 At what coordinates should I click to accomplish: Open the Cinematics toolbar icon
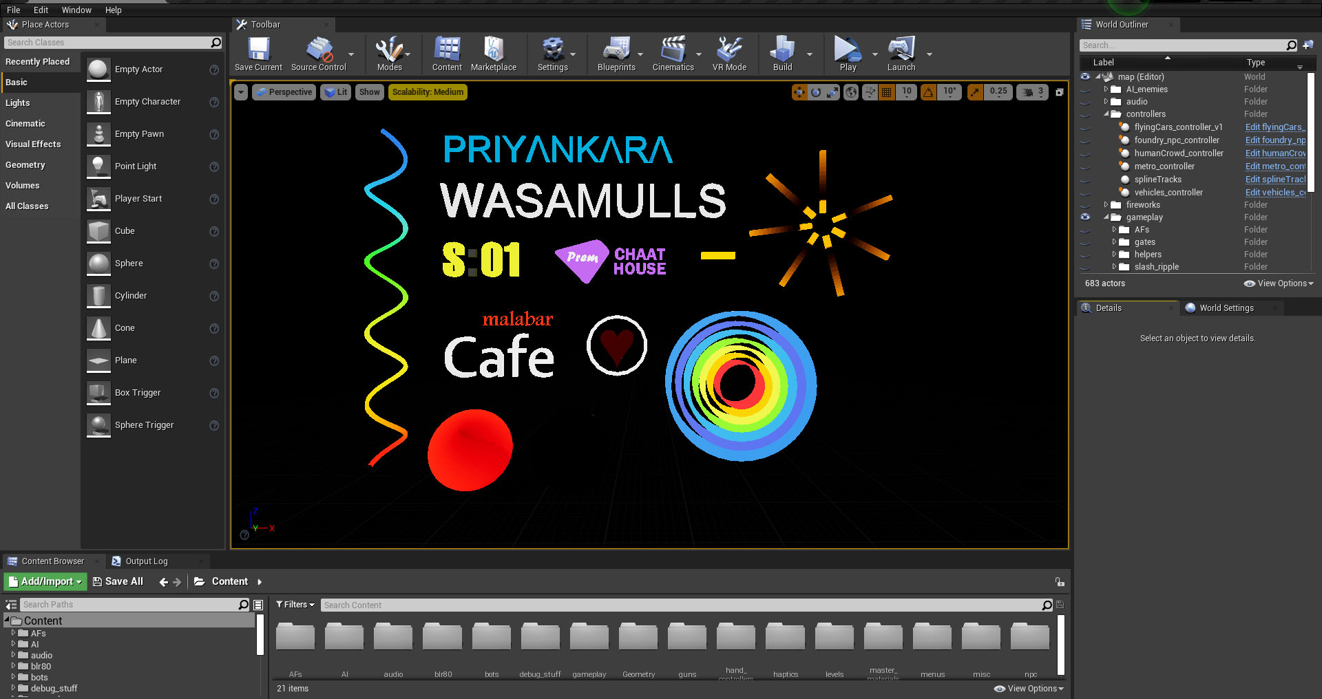tap(673, 54)
